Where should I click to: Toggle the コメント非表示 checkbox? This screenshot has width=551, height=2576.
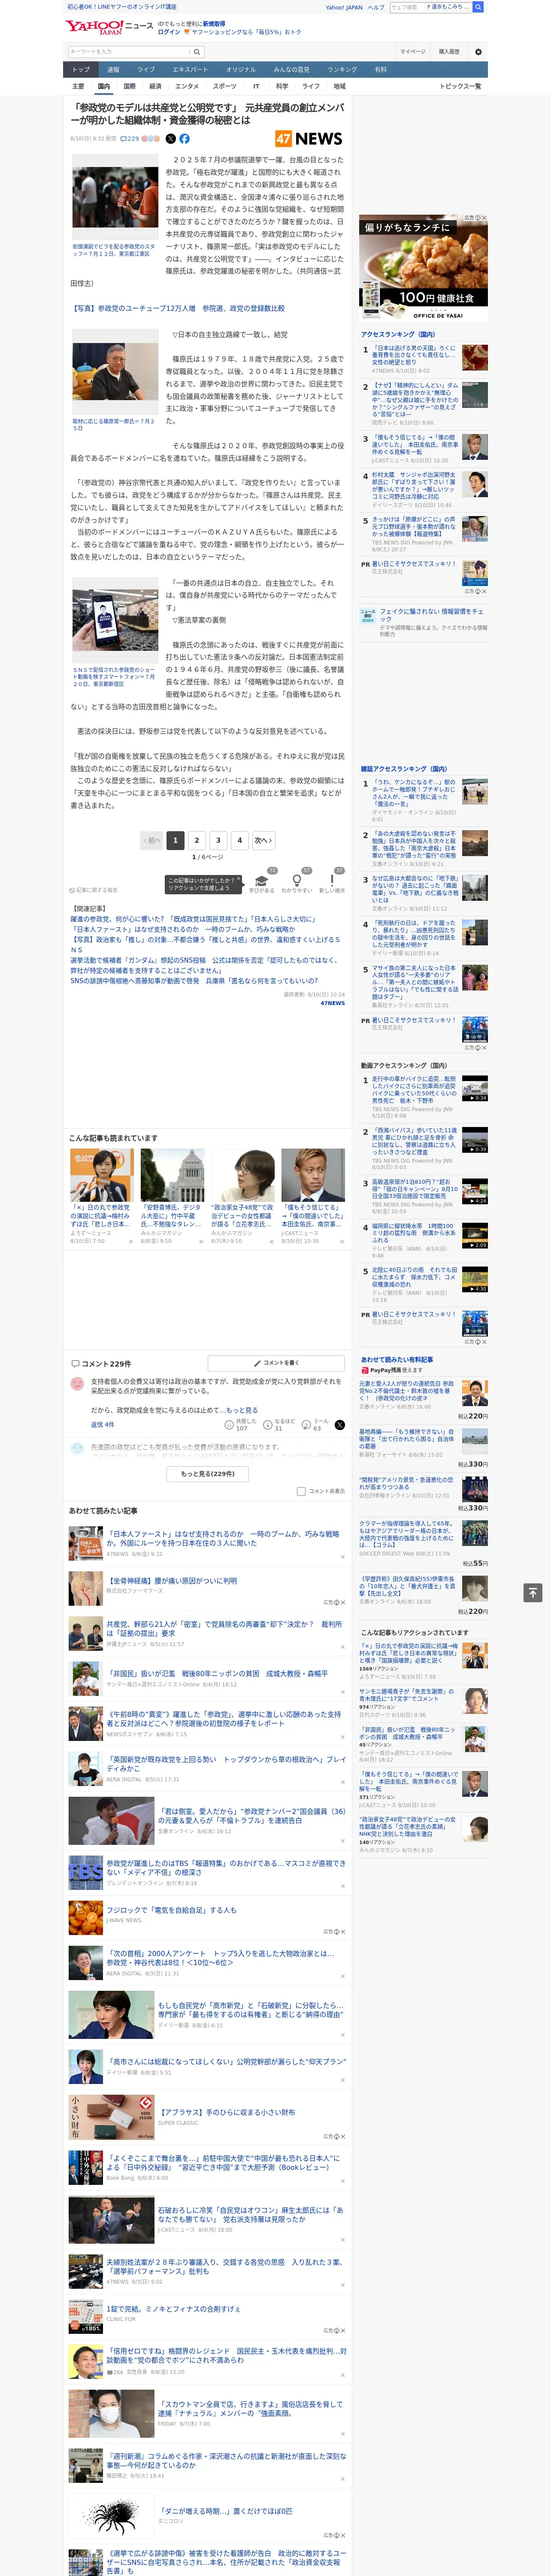point(300,1491)
